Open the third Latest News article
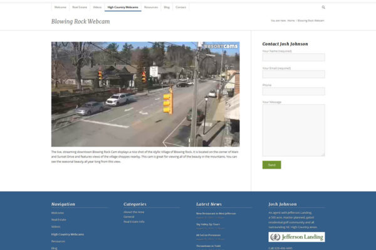This screenshot has height=250, width=376. 209,235
